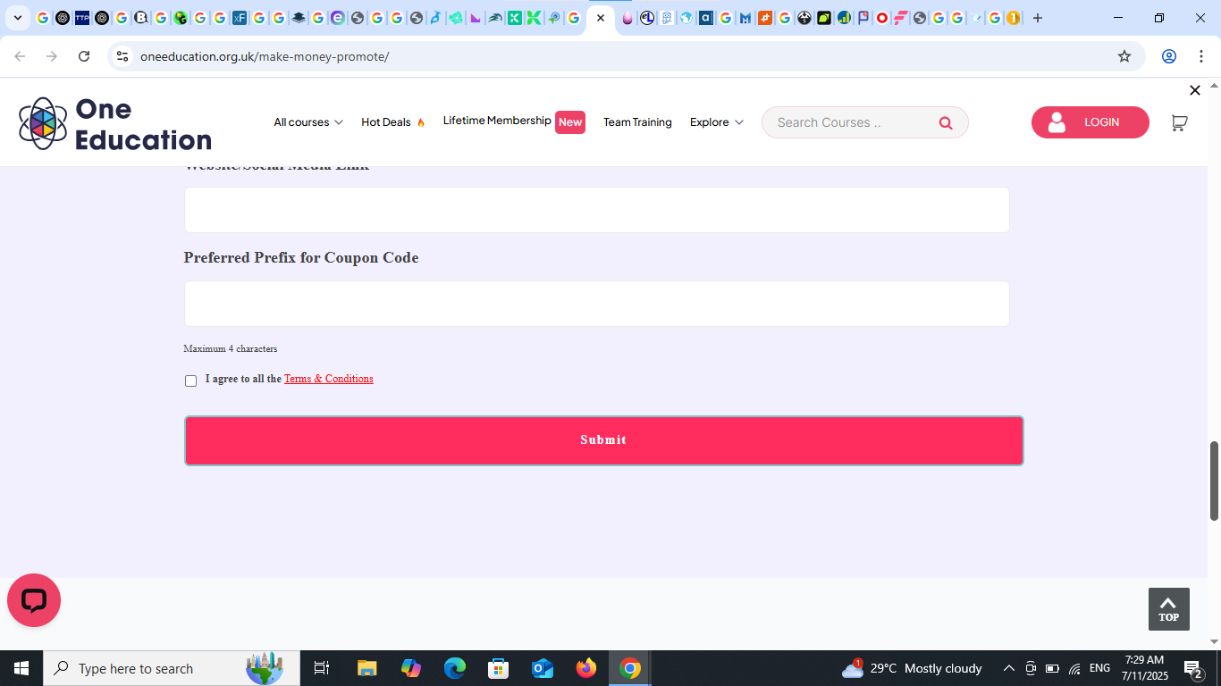1221x686 pixels.
Task: Click the page vertical scrollbar thumb
Action: point(1214,481)
